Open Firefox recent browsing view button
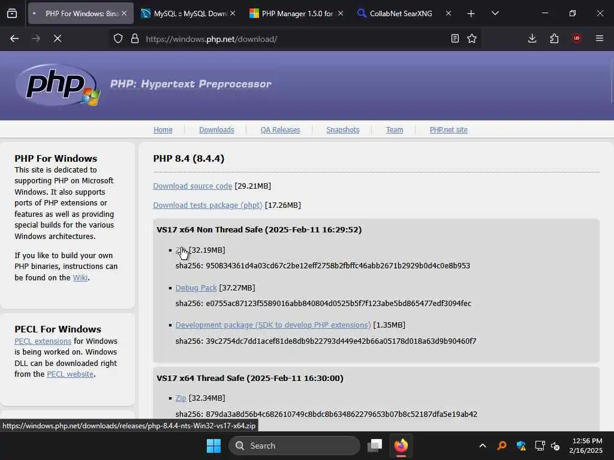This screenshot has height=460, width=614. pyautogui.click(x=12, y=13)
